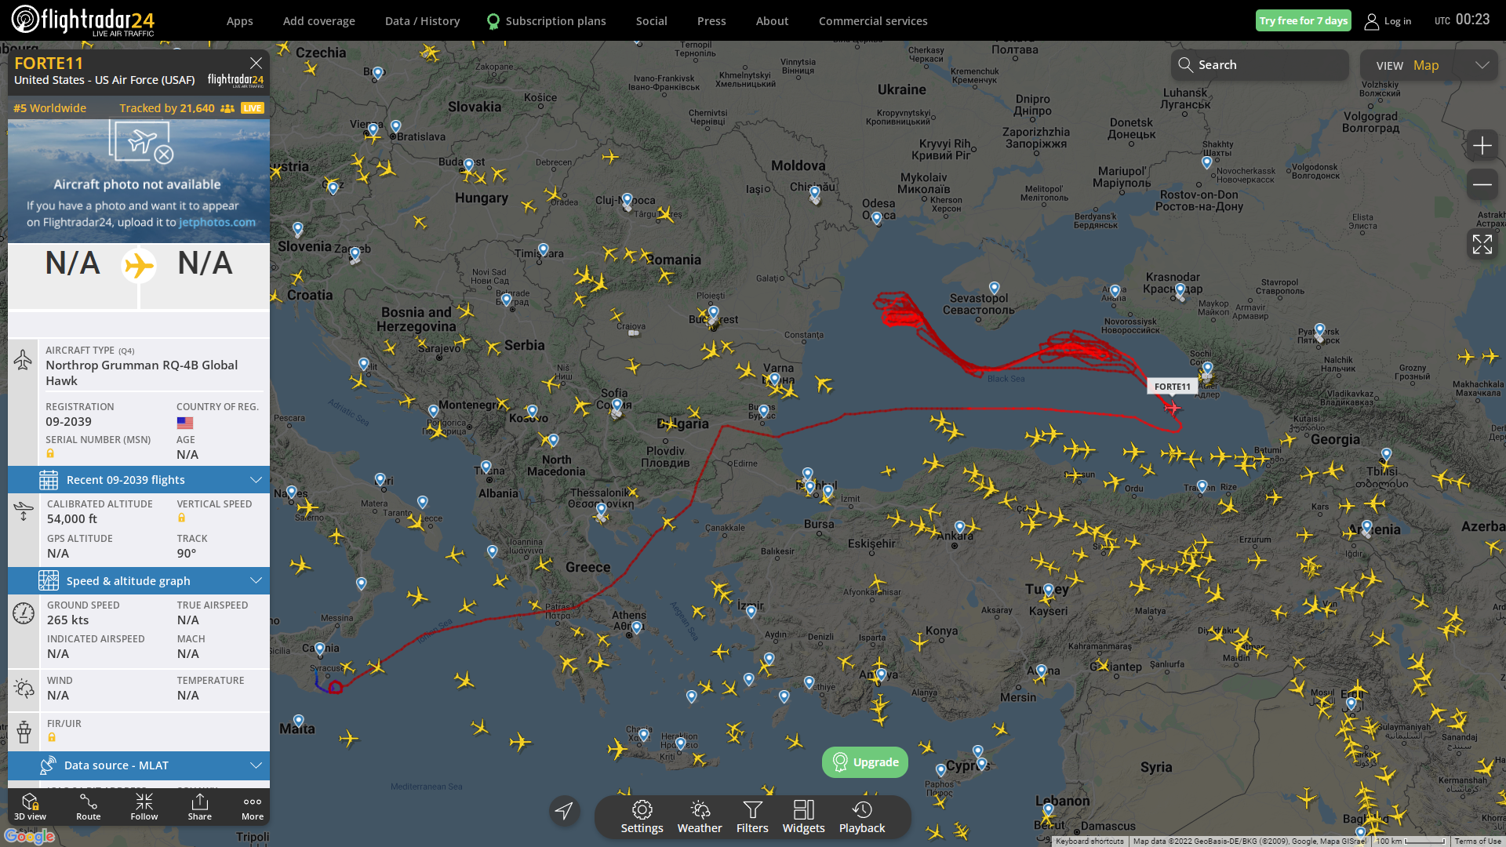Open Subscription plans page
This screenshot has height=847, width=1506.
click(x=547, y=21)
